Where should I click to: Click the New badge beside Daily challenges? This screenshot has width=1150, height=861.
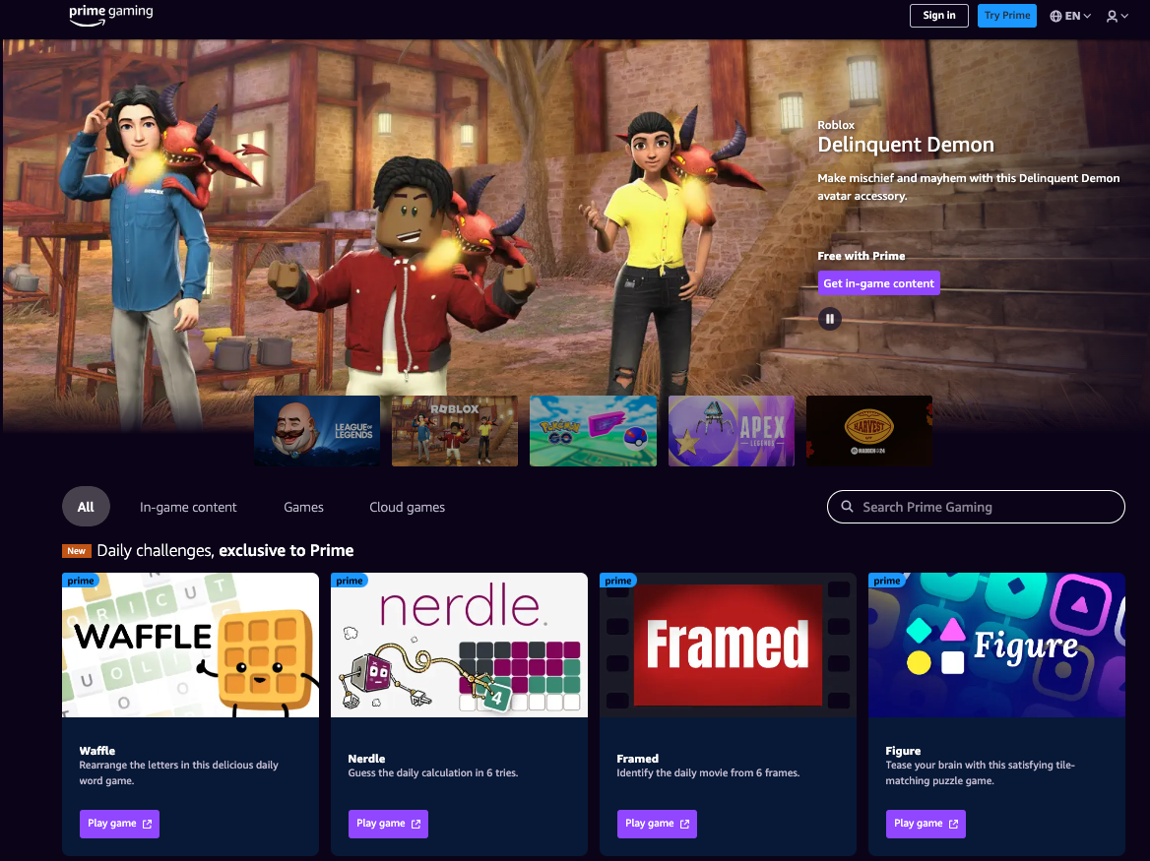(76, 551)
